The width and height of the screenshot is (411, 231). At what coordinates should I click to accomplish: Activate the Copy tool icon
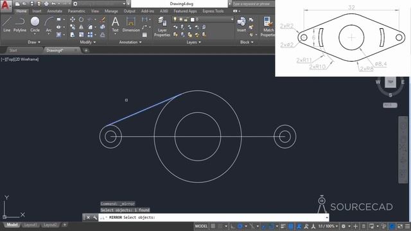[73, 27]
